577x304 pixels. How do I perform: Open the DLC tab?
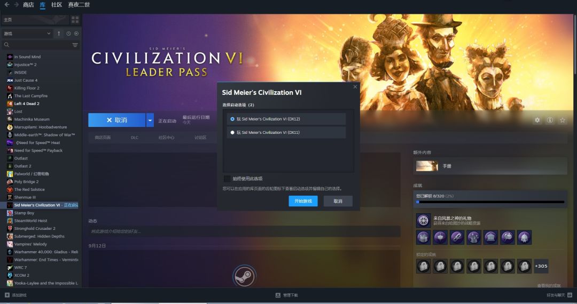pyautogui.click(x=135, y=137)
